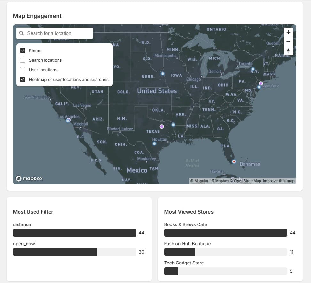Click the Mapbox logo on the map
Image resolution: width=311 pixels, height=283 pixels.
[x=29, y=178]
